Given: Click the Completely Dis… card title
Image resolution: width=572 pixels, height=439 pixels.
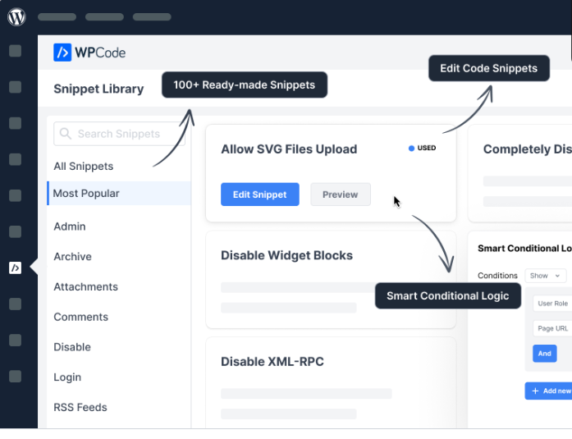Looking at the screenshot, I should pos(528,149).
